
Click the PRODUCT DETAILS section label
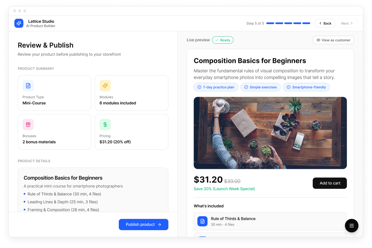pyautogui.click(x=34, y=161)
